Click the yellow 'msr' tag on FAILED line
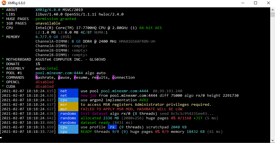 point(68,109)
